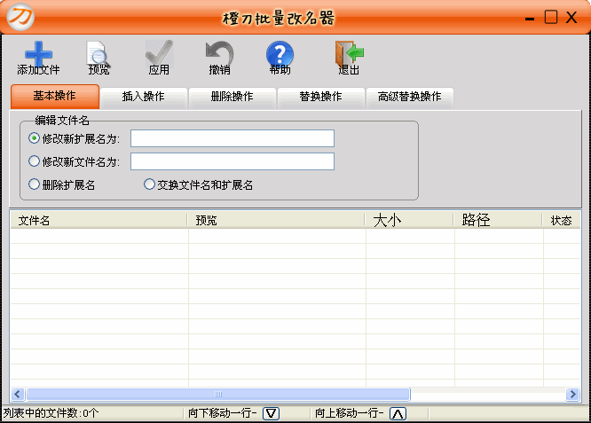Click horizontal scrollbar right arrow
The height and width of the screenshot is (423, 591).
(573, 394)
